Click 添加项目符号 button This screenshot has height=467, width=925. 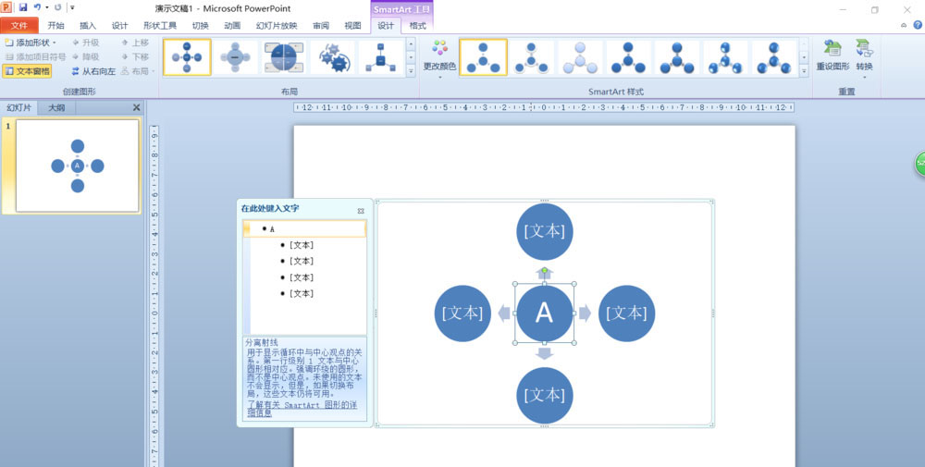[35, 56]
